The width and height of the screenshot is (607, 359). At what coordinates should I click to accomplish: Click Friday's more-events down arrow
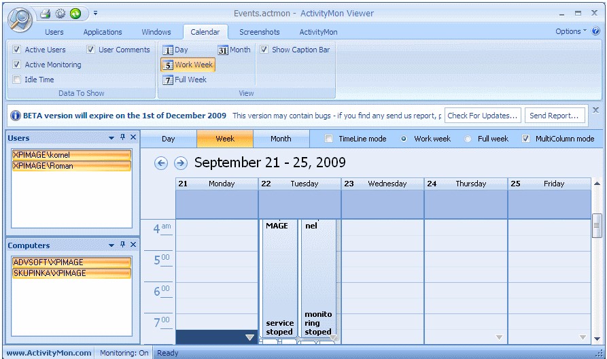point(583,338)
